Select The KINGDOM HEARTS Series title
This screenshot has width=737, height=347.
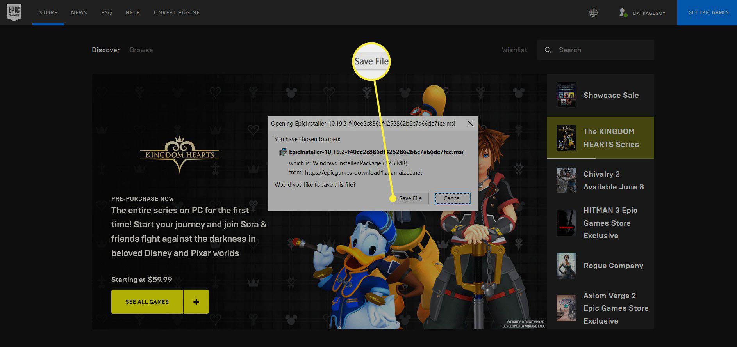coord(611,138)
